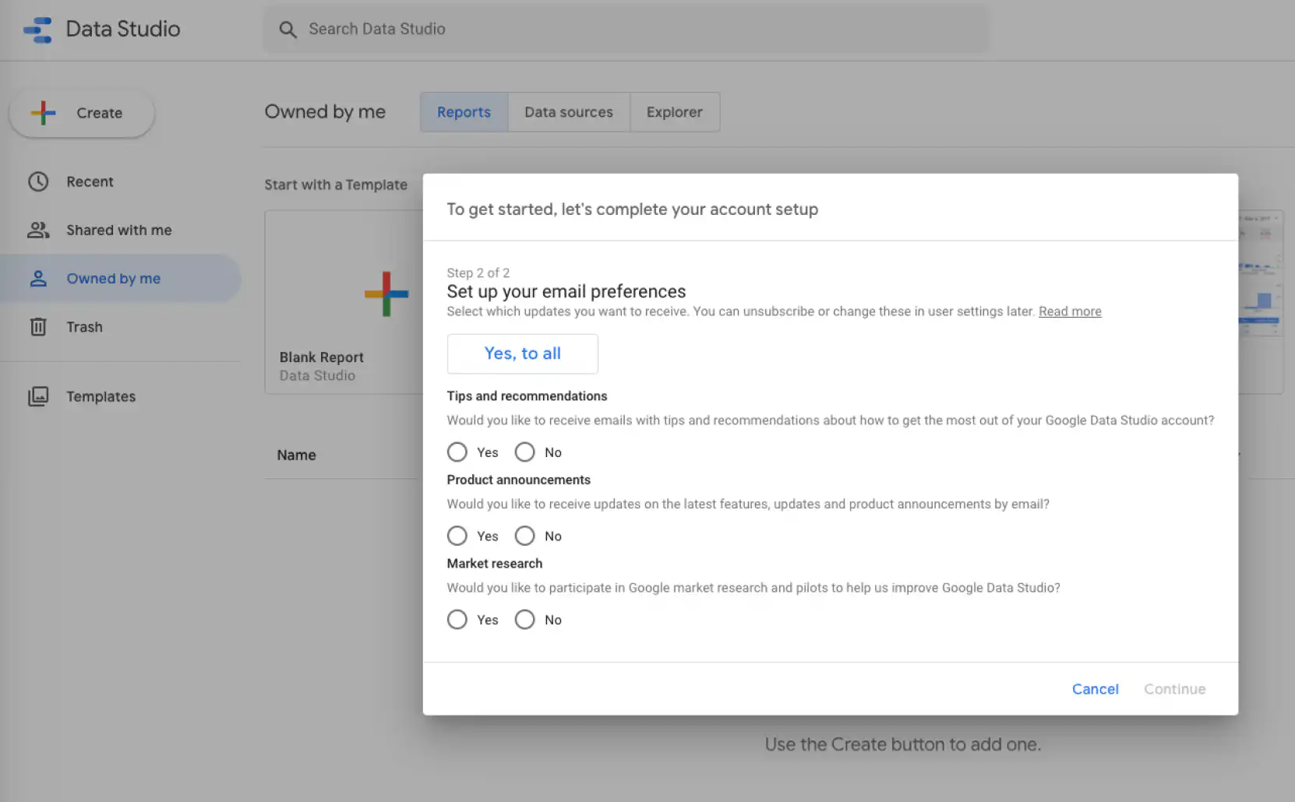The height and width of the screenshot is (802, 1295).
Task: Switch to the Explorer tab
Action: click(x=675, y=112)
